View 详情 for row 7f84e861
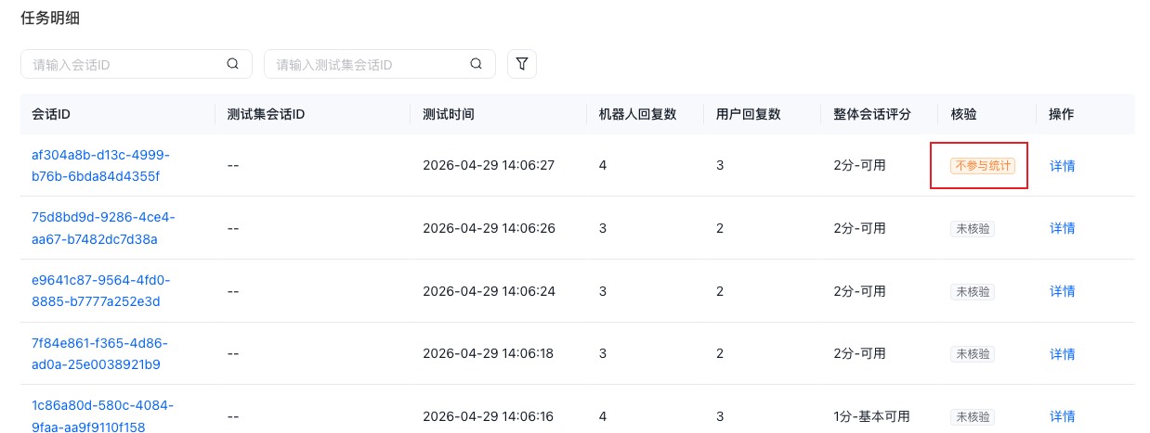The height and width of the screenshot is (433, 1150). click(1062, 353)
